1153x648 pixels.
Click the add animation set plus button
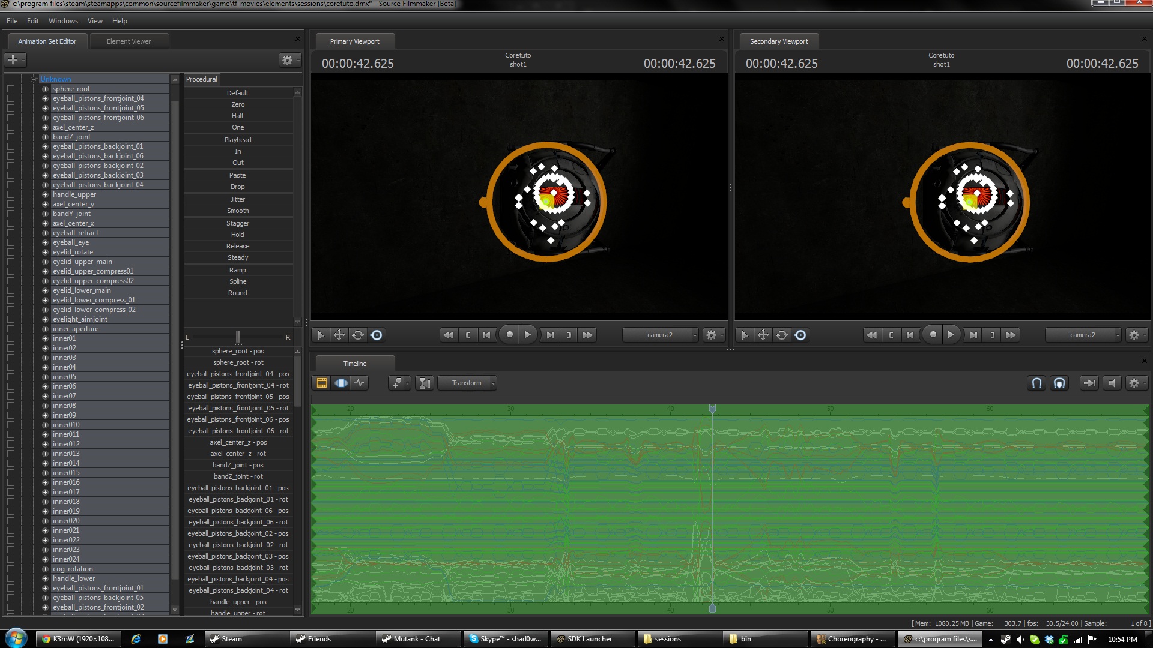(x=13, y=59)
